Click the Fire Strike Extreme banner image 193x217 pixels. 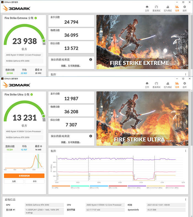pyautogui.click(x=142, y=42)
